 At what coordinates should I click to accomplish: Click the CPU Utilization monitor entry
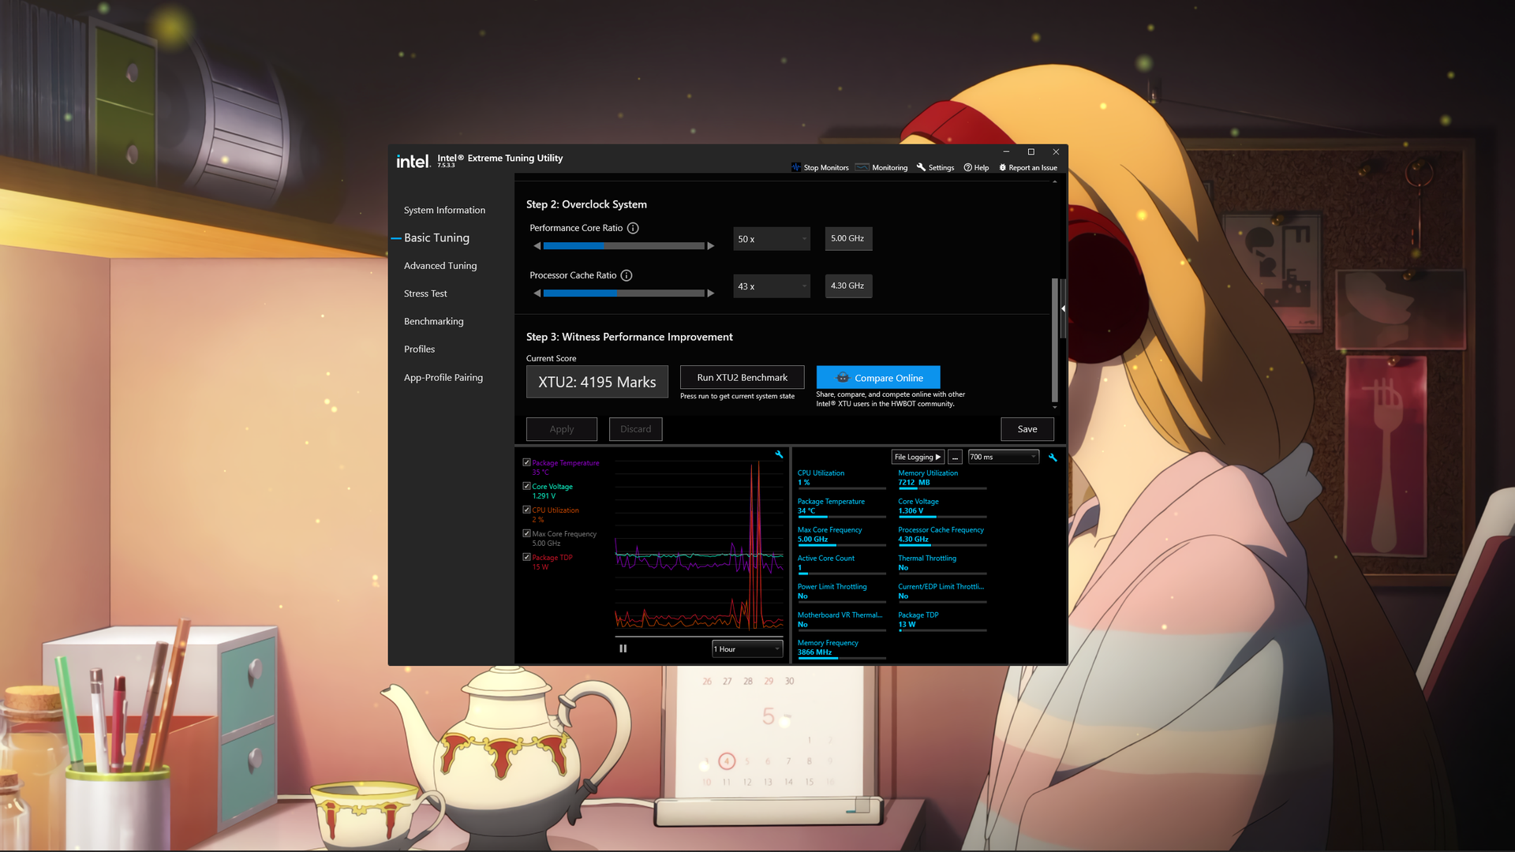[841, 478]
